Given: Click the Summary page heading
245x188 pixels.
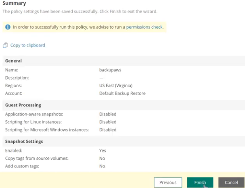Looking at the screenshot, I should (15, 3).
